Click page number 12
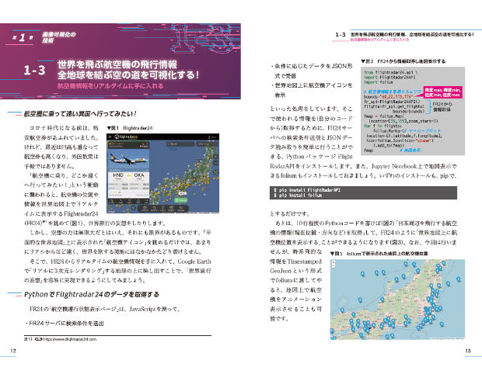Viewport: 482px width, 388px height. pyautogui.click(x=13, y=351)
